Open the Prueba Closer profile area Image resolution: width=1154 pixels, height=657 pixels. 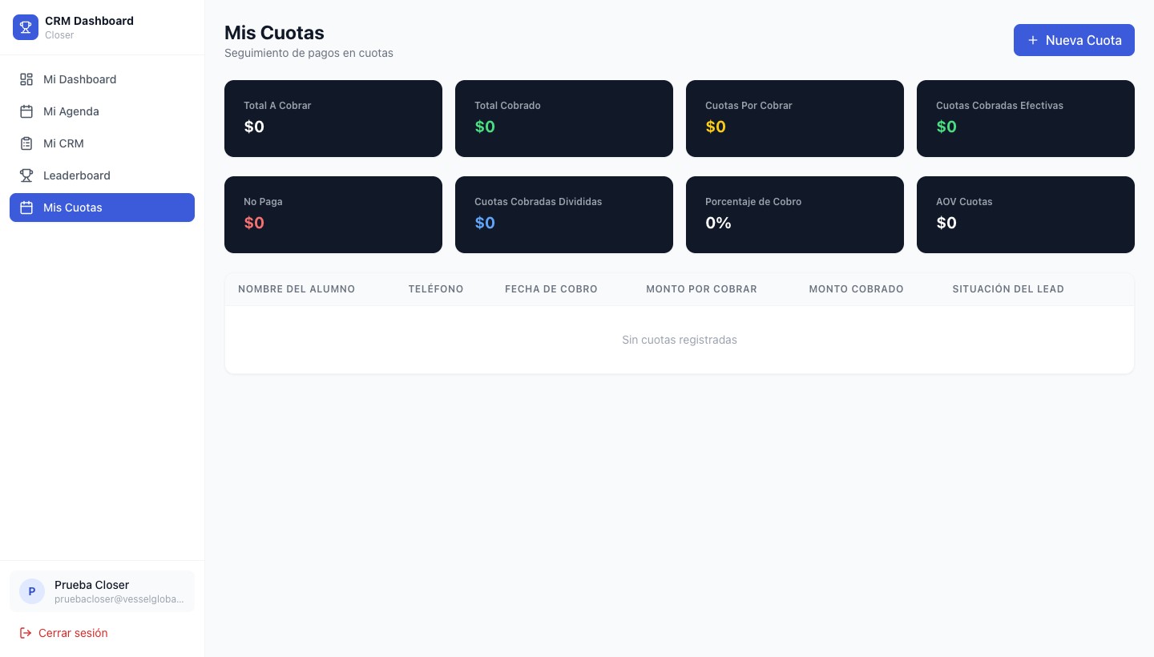point(102,591)
